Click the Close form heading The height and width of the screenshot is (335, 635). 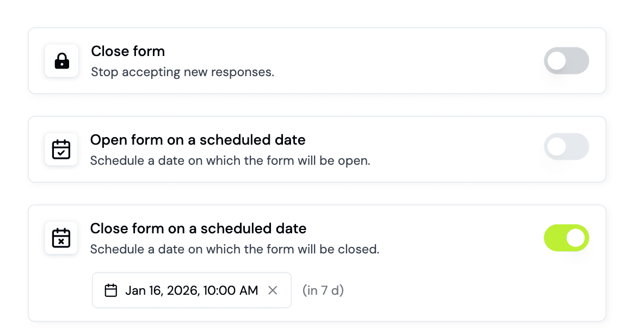point(128,52)
